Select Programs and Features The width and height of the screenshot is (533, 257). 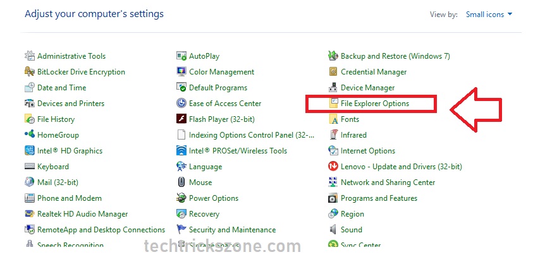click(379, 198)
